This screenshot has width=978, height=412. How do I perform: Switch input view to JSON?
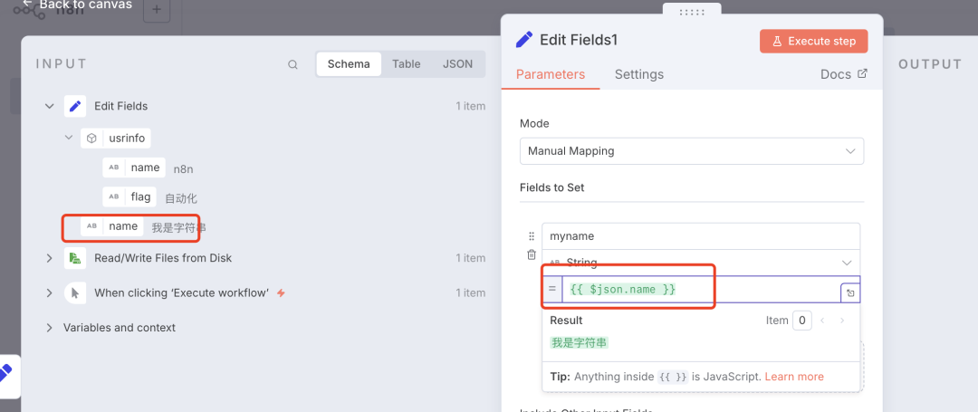(457, 64)
